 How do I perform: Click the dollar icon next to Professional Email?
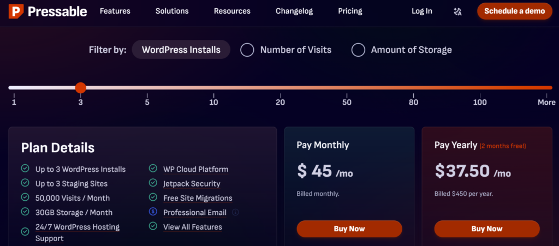(x=153, y=212)
